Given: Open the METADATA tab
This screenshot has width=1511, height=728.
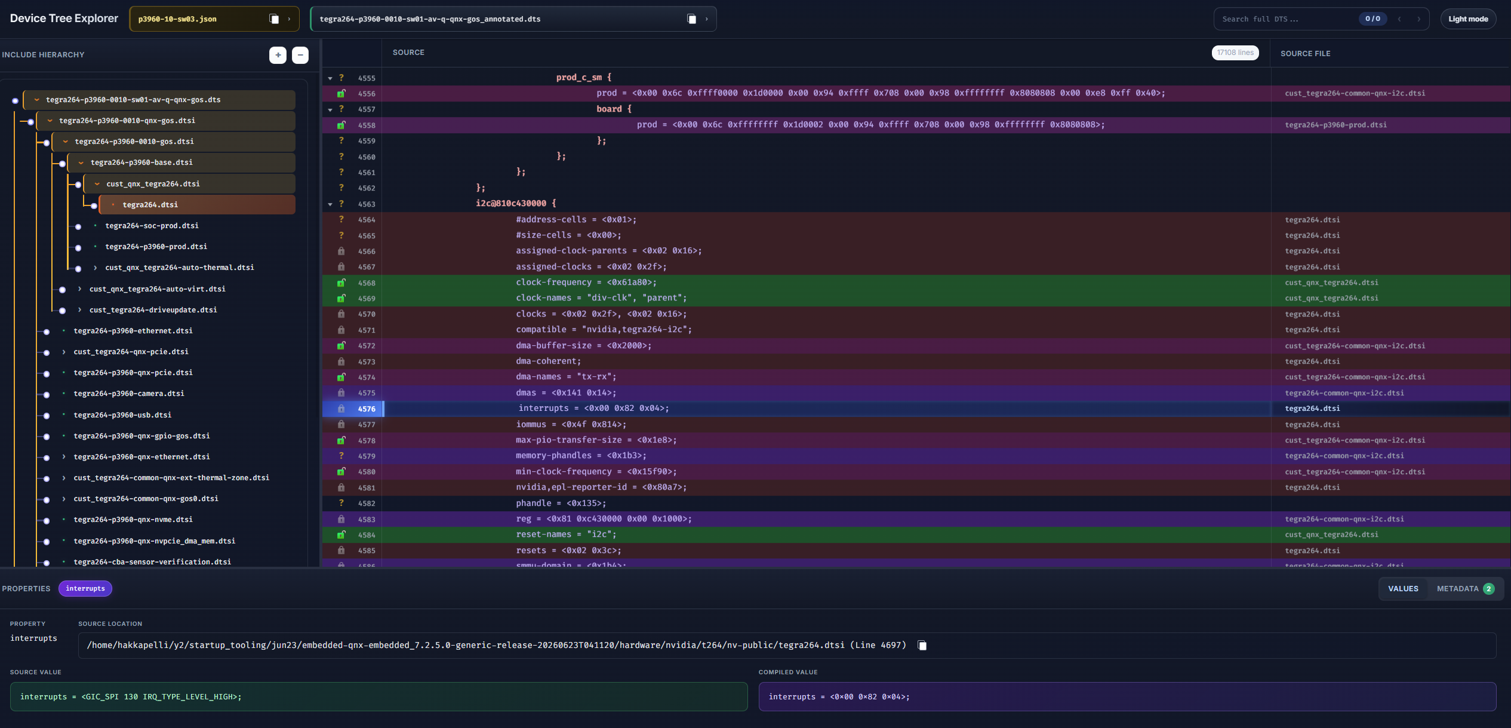Looking at the screenshot, I should coord(1464,589).
